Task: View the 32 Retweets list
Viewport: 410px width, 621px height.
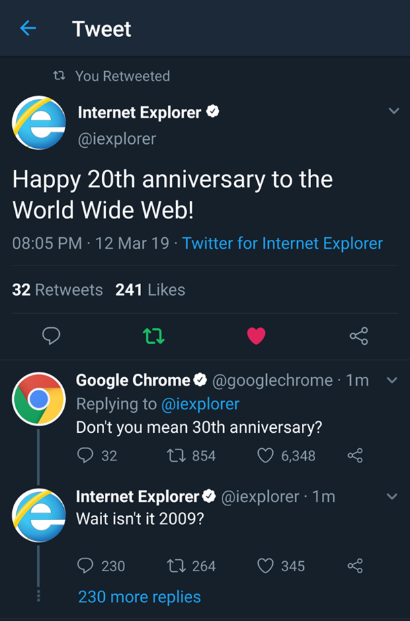Action: [x=57, y=290]
